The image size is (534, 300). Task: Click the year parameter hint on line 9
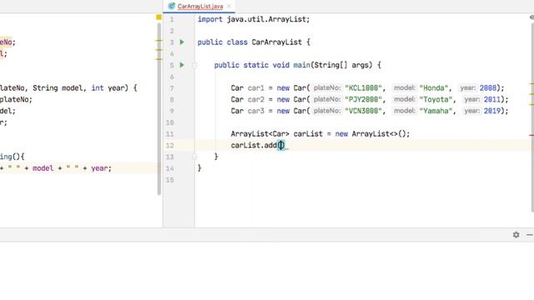471,111
